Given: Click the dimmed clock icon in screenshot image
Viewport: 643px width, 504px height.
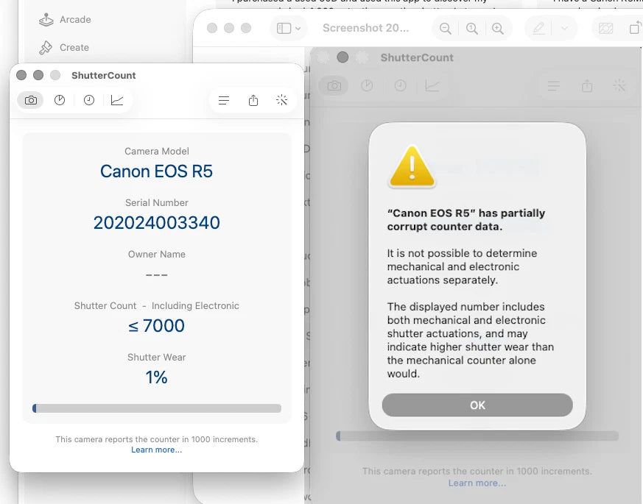Looking at the screenshot, I should coord(400,85).
